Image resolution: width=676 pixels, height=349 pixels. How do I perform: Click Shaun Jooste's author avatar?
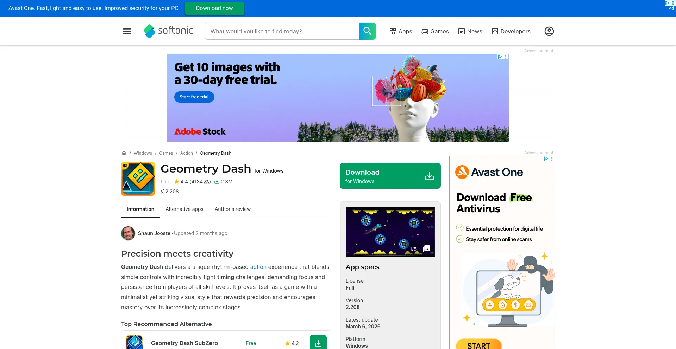[128, 233]
